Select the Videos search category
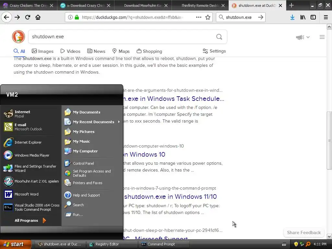332x249 pixels. pos(70,51)
